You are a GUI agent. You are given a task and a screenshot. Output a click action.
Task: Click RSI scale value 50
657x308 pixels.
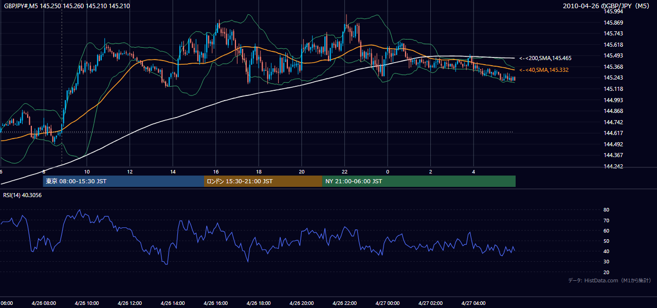606,241
